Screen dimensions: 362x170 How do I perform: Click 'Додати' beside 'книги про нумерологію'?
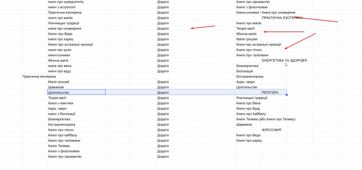click(163, 2)
